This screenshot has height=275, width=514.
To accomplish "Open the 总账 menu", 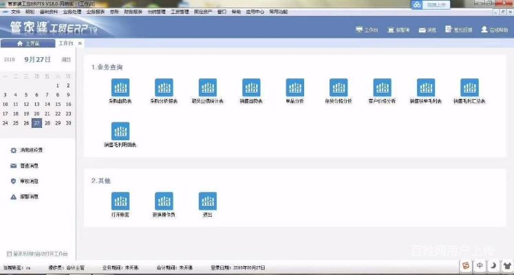I will (x=114, y=12).
